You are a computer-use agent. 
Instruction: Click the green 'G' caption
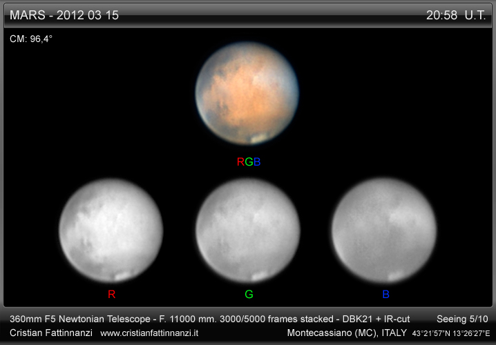click(249, 294)
